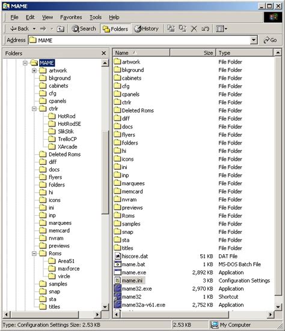Click the folder tree scroll up arrow
This screenshot has height=331, width=285.
point(105,63)
